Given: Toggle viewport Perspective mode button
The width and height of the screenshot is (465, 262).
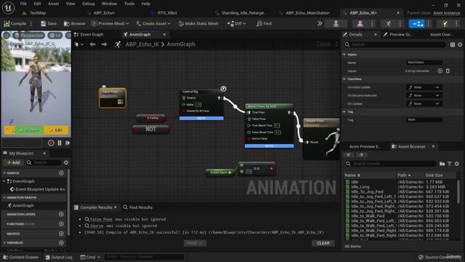Looking at the screenshot, I should (29, 36).
